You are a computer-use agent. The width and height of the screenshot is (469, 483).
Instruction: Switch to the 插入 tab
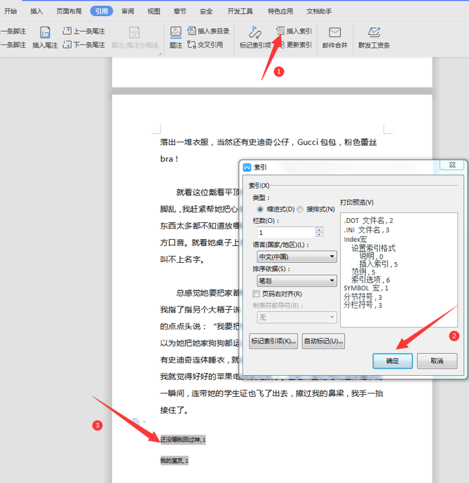pos(36,11)
